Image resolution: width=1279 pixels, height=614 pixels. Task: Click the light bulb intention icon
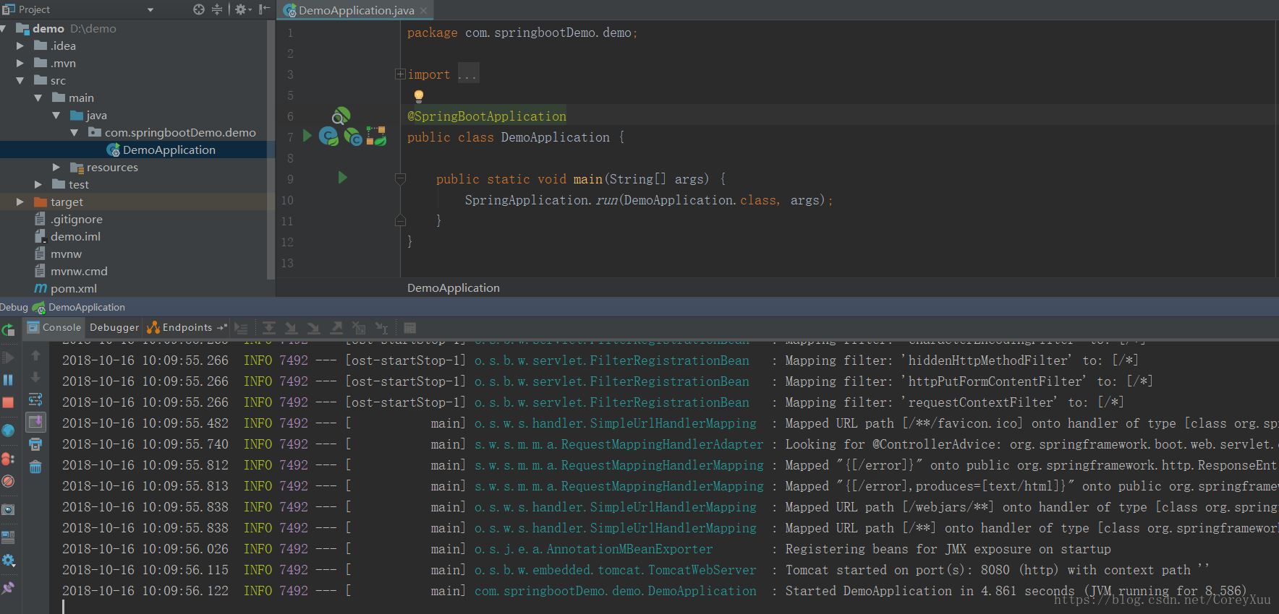[418, 95]
